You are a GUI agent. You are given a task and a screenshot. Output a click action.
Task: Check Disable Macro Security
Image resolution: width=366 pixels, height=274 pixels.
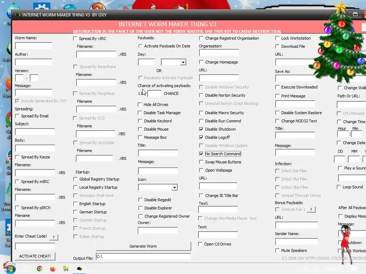coord(201,113)
